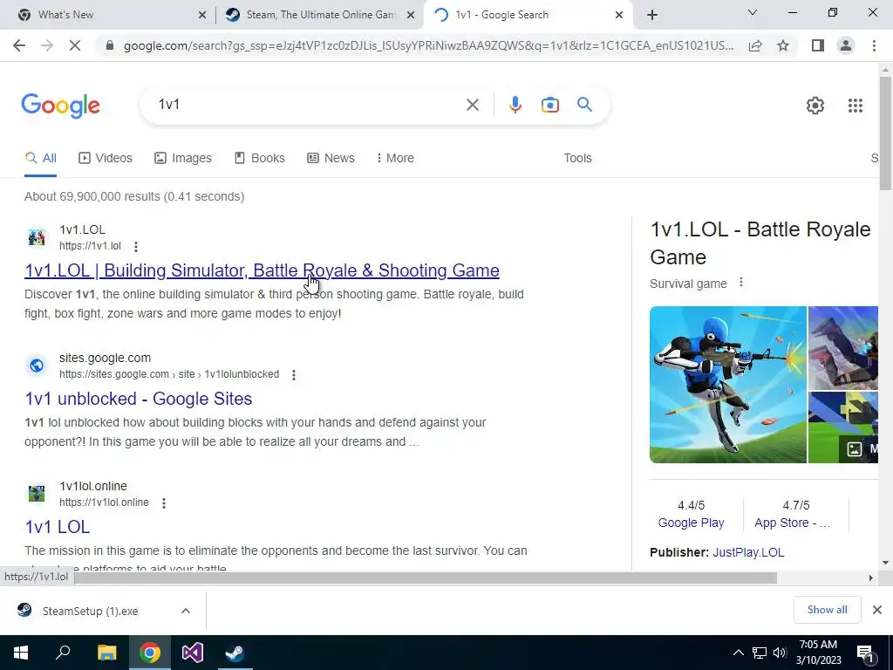Image resolution: width=893 pixels, height=670 pixels.
Task: Stop loading the page
Action: [x=75, y=45]
